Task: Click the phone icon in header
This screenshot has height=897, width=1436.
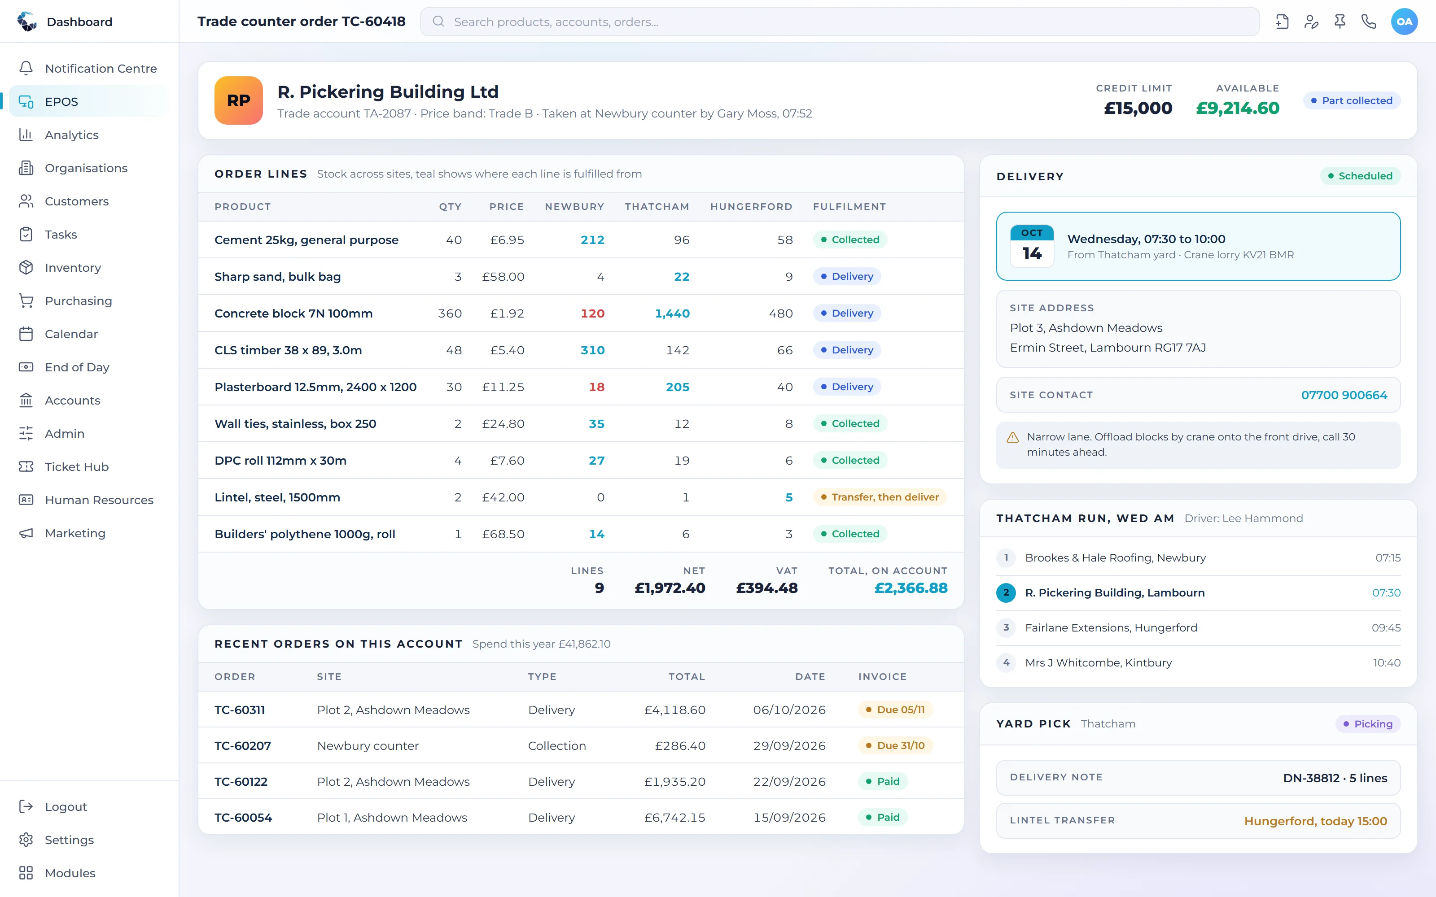Action: [1368, 22]
